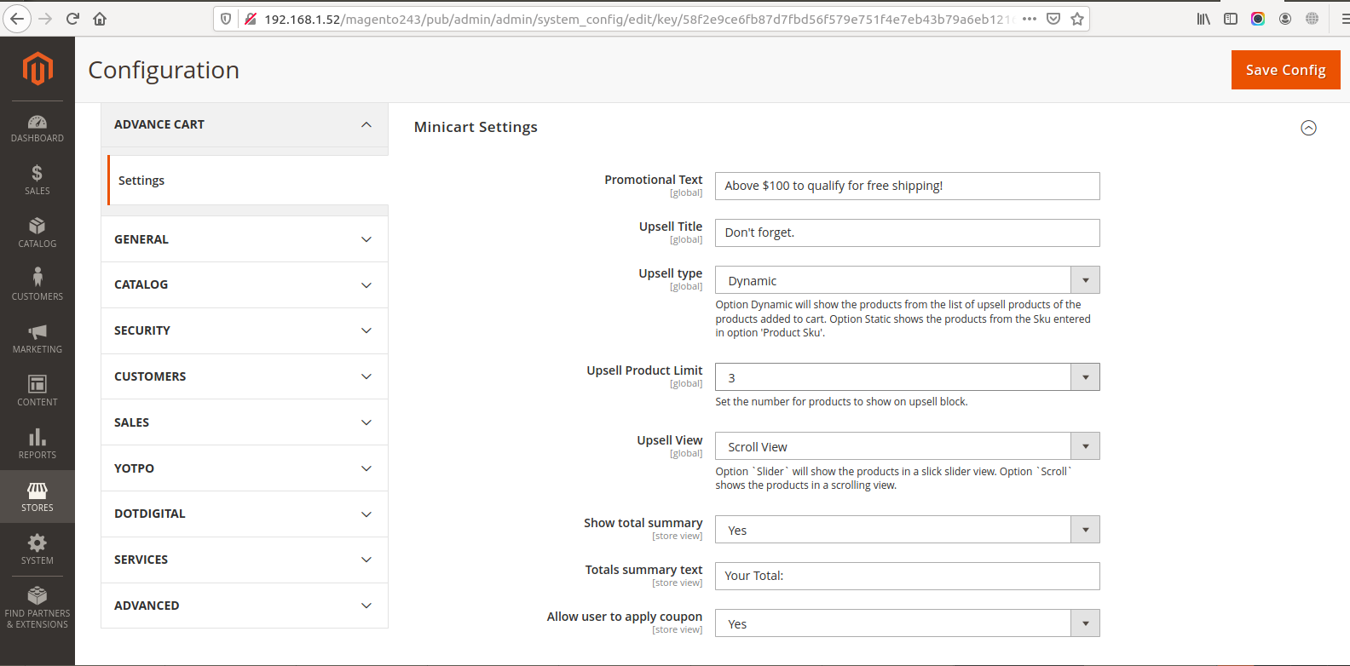Open the Upsell View dropdown
The width and height of the screenshot is (1350, 666).
click(907, 446)
